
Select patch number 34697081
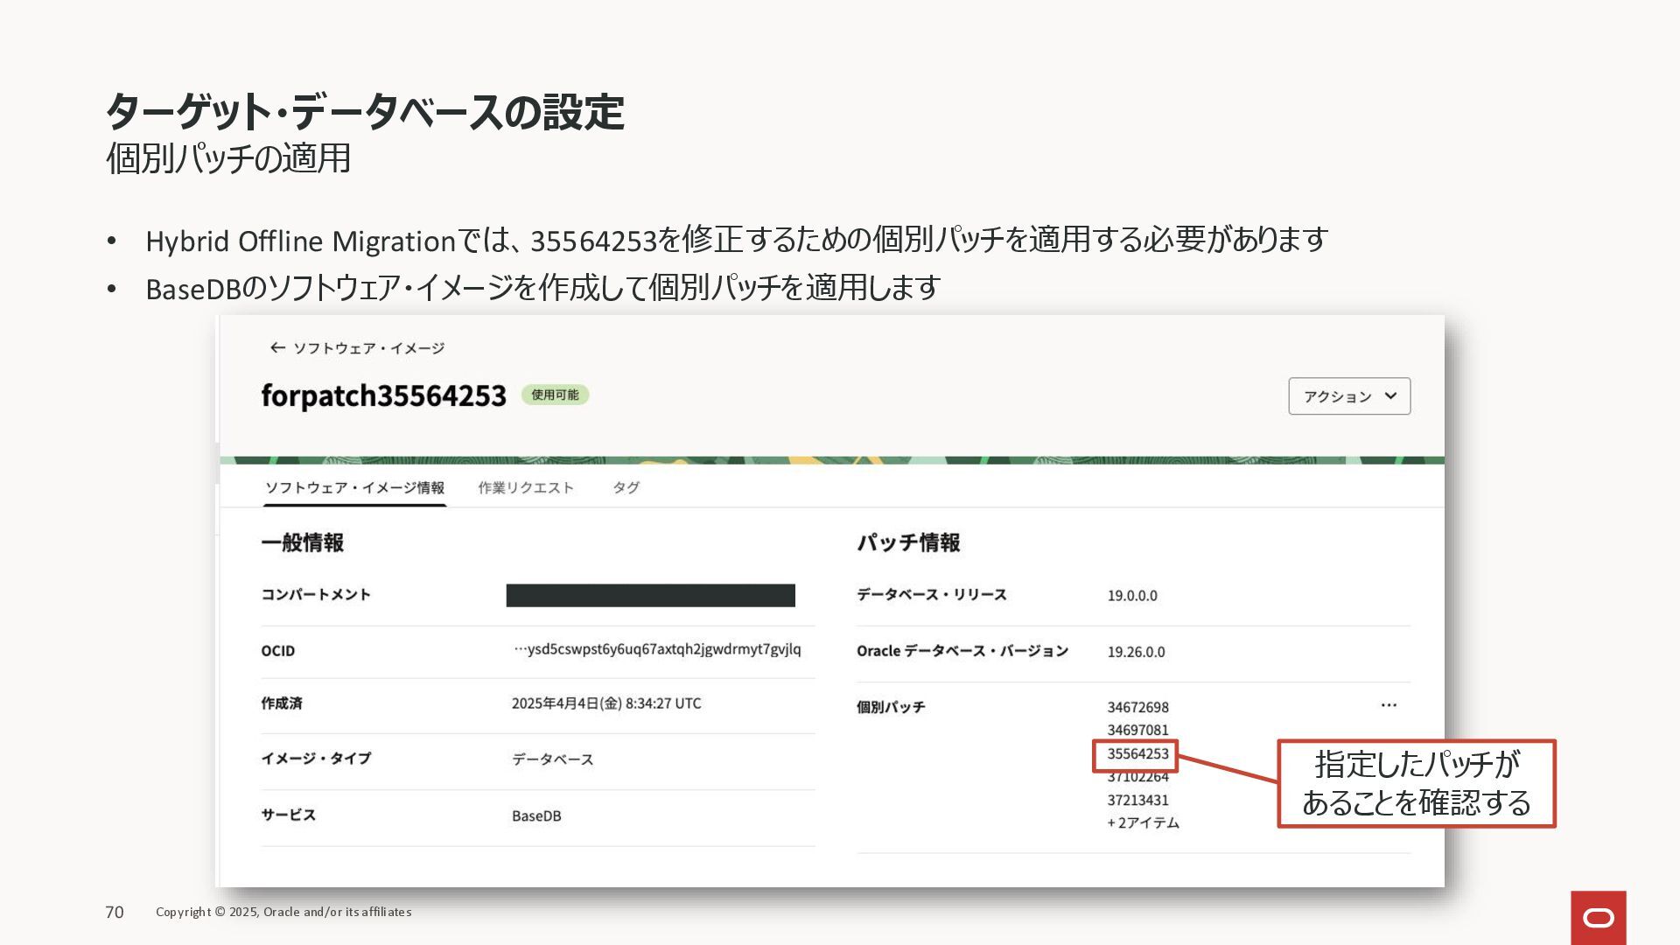[1137, 730]
